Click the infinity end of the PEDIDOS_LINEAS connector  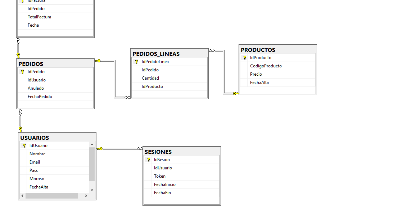coord(128,97)
